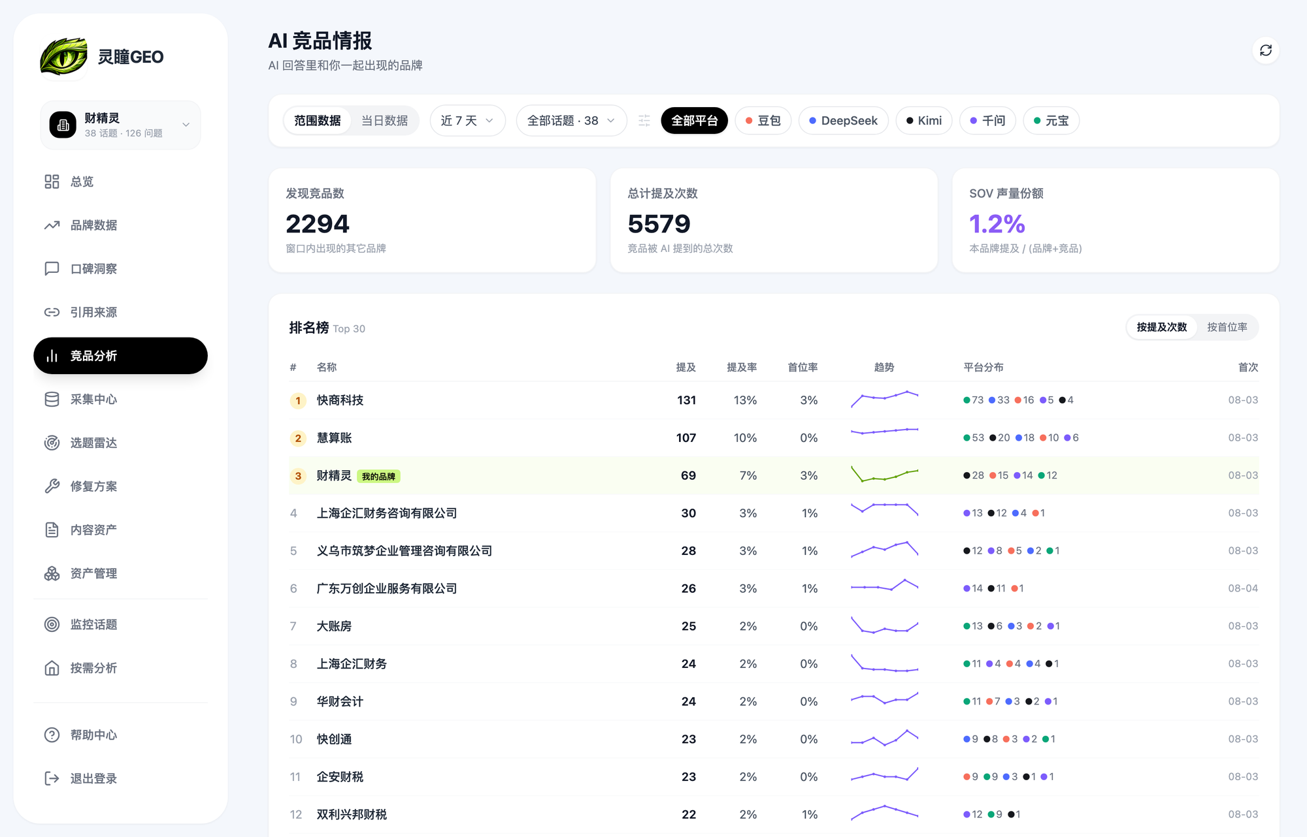The width and height of the screenshot is (1307, 837).
Task: Click the SOV 声量份额 1.2% card
Action: tap(1116, 220)
